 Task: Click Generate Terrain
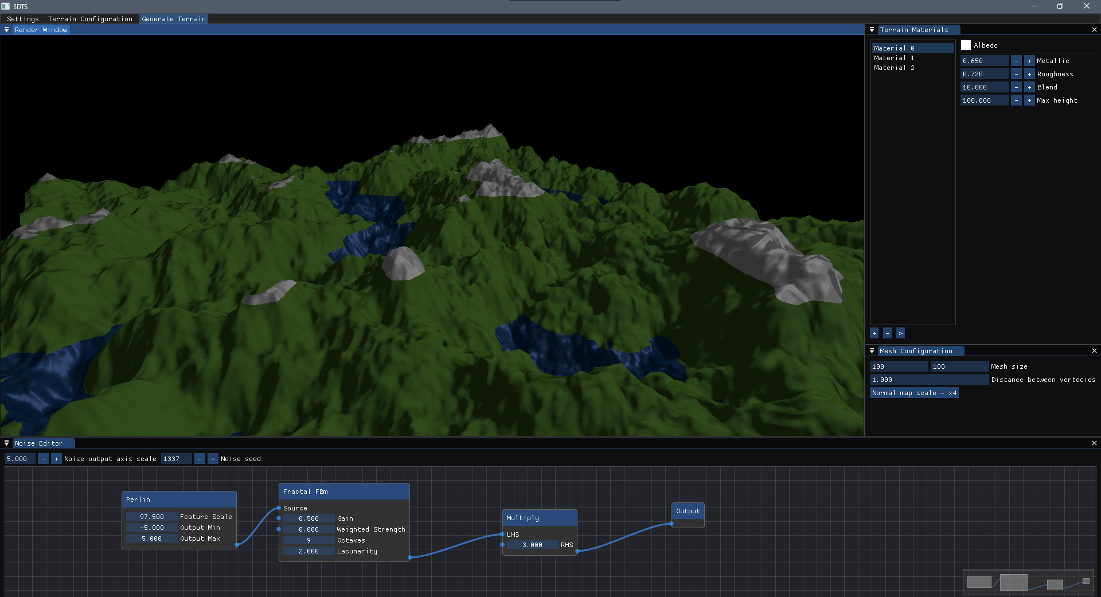pos(173,19)
